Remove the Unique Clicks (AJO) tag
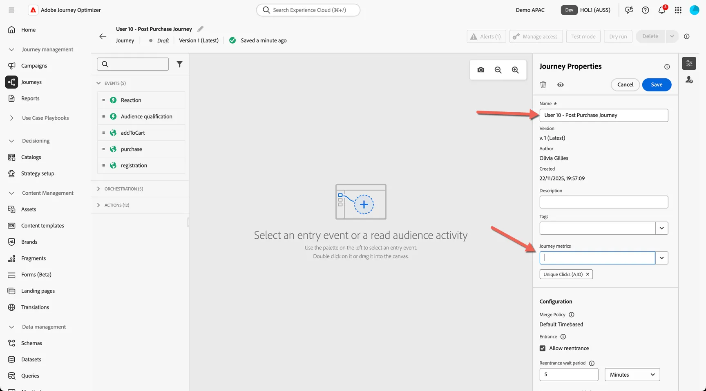This screenshot has height=391, width=706. 588,274
